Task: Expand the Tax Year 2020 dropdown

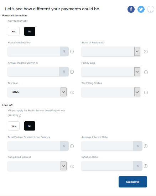Action: point(37,92)
